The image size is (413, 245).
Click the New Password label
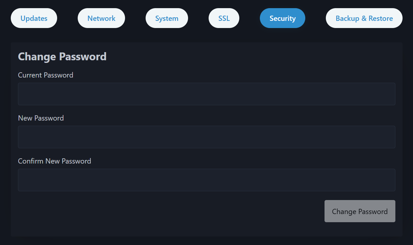coord(40,118)
